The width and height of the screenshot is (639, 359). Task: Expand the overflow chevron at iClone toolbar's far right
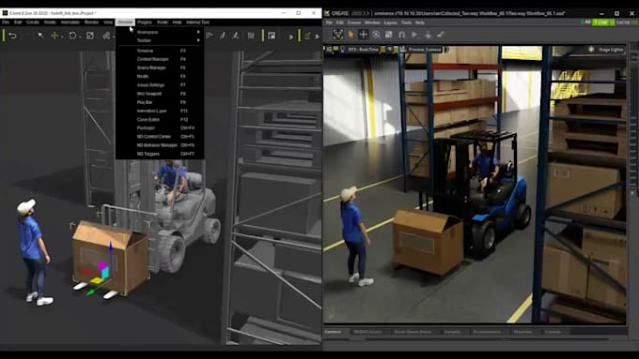(x=317, y=37)
